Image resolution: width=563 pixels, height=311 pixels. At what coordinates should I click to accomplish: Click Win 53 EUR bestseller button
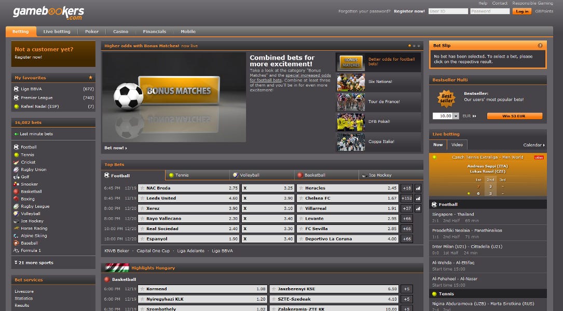pos(514,116)
